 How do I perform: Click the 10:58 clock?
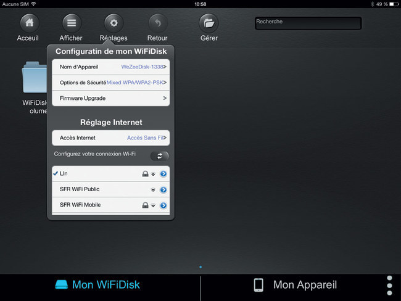(200, 4)
